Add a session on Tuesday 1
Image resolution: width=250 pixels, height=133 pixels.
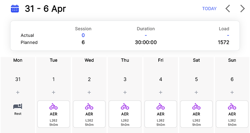[54, 92]
